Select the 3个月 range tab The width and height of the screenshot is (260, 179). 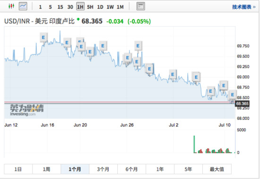click(x=104, y=169)
